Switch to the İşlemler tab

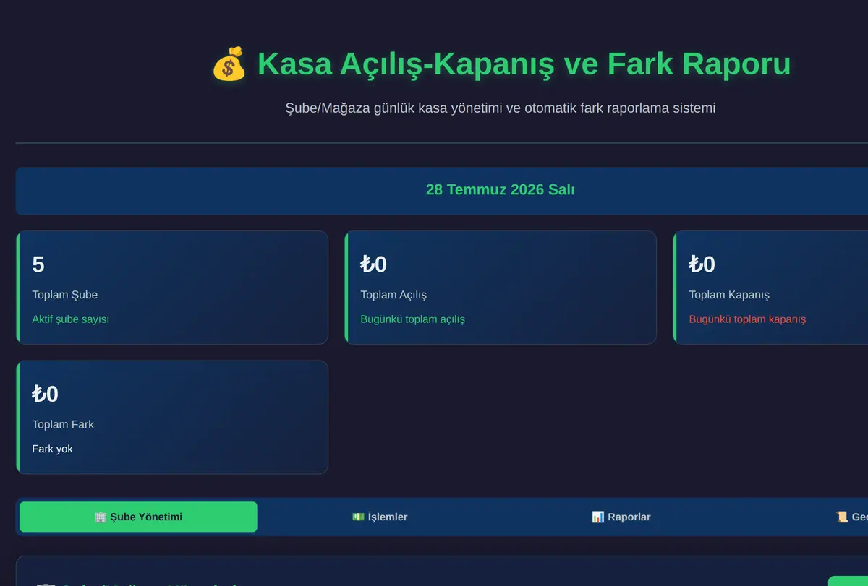pos(380,517)
